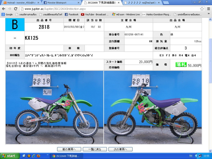
Task: Click the 落札 green status label
Action: pyautogui.click(x=181, y=65)
